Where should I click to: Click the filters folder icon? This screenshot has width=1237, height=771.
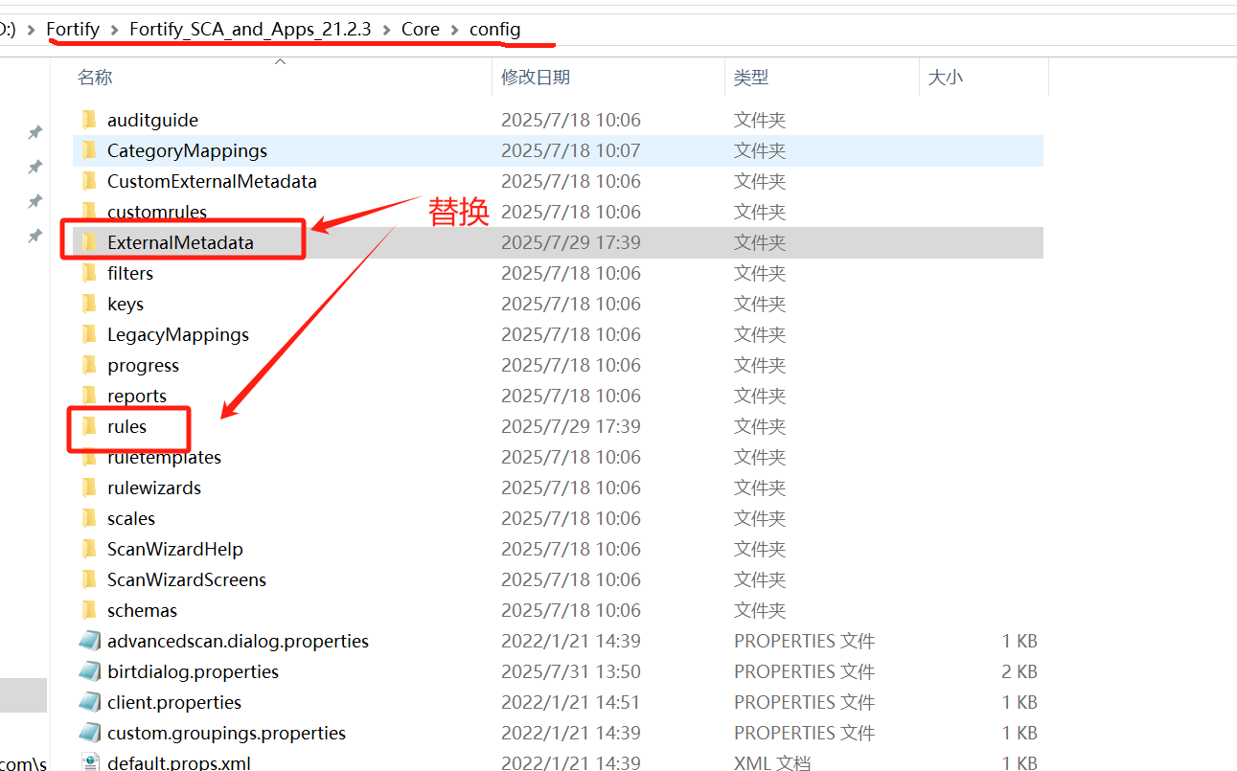[x=89, y=273]
